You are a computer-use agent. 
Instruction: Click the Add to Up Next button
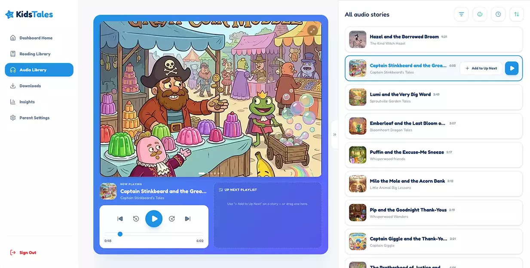point(481,68)
